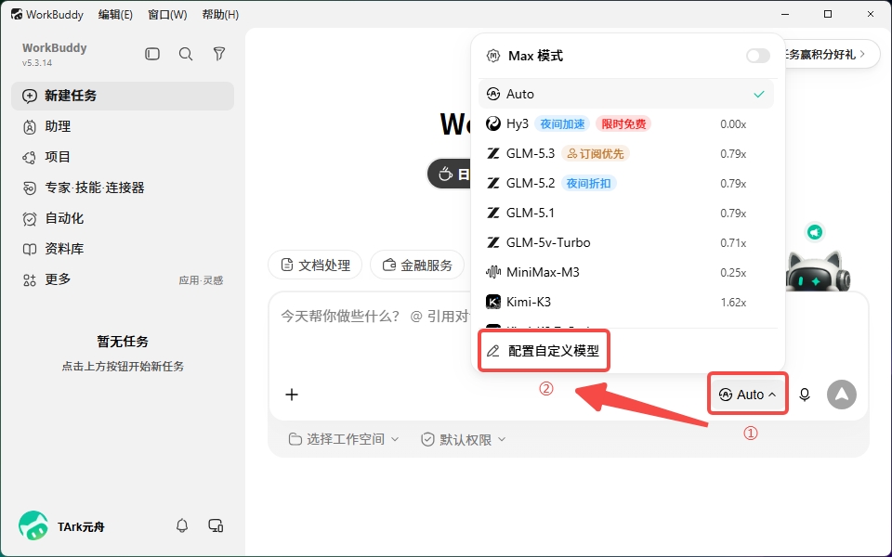
Task: Click the 文档处理 chip
Action: pos(315,265)
